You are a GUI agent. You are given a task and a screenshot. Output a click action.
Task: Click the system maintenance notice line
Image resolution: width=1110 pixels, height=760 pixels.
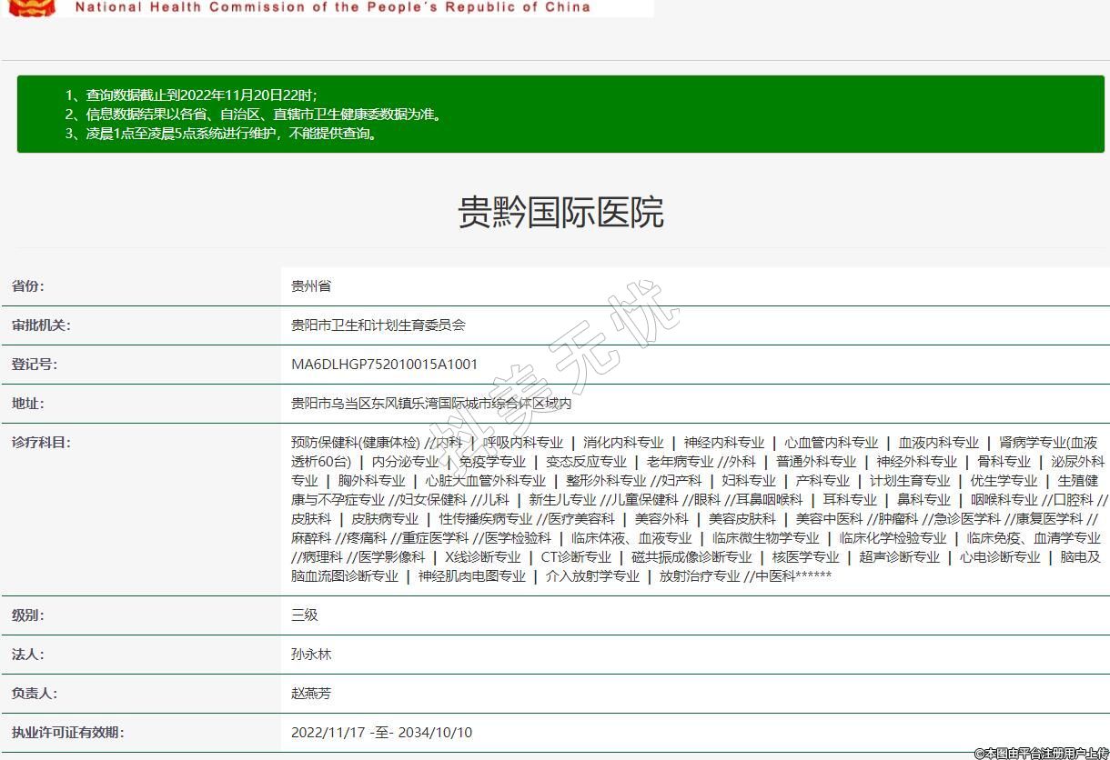point(221,133)
